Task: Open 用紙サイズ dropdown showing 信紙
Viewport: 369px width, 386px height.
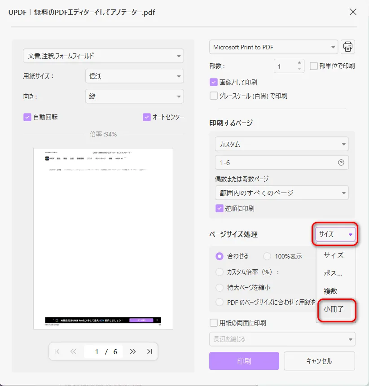Action: [x=134, y=76]
